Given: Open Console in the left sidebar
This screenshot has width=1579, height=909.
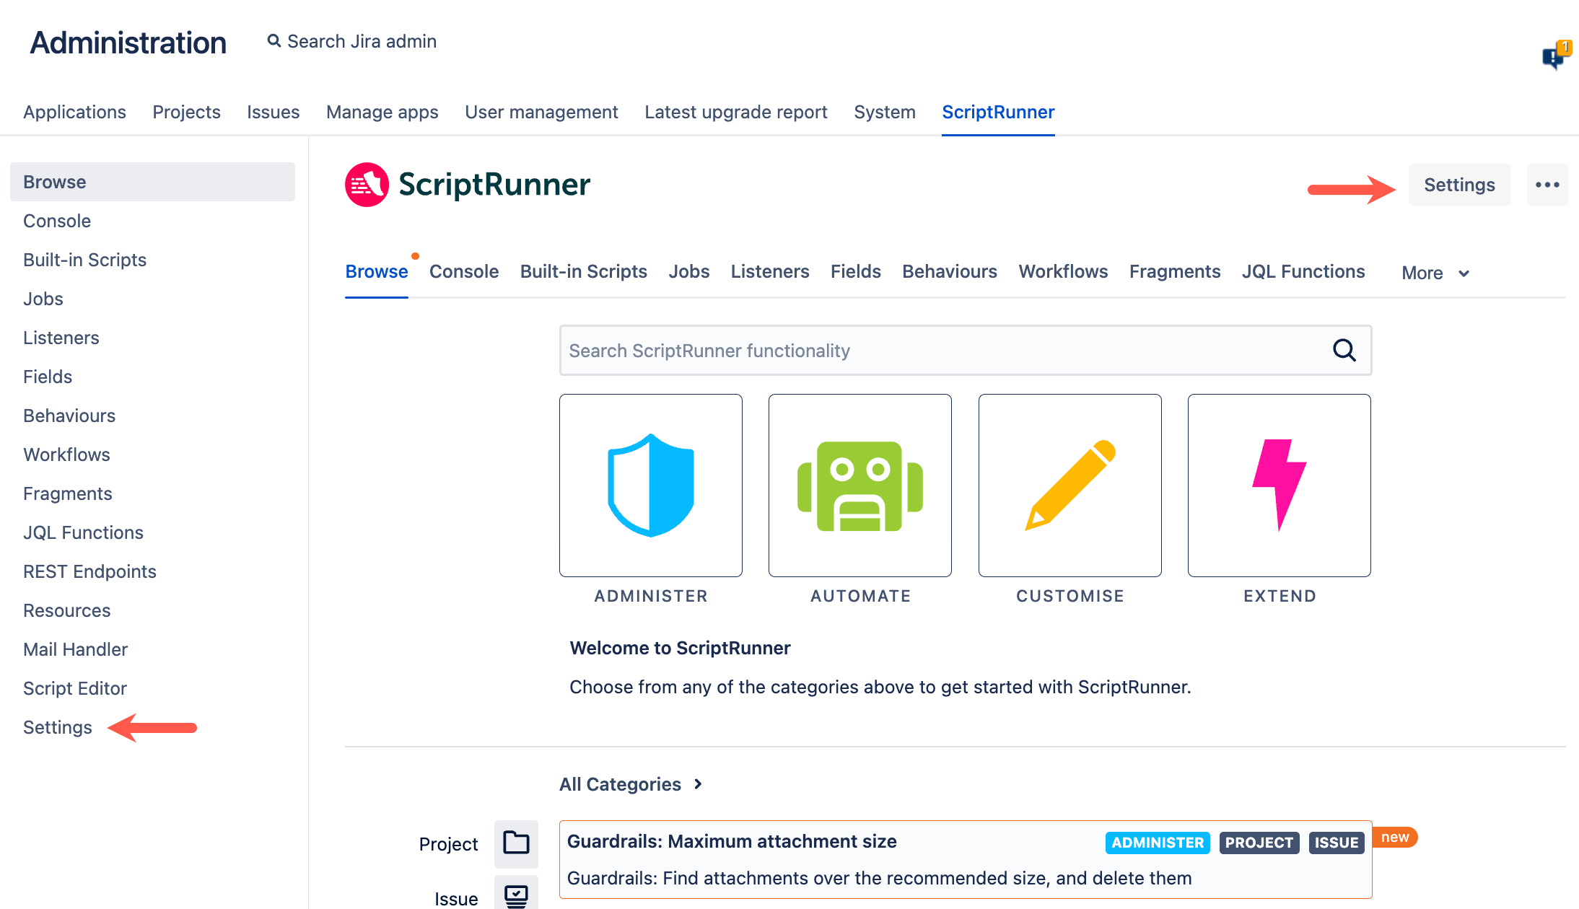Looking at the screenshot, I should (57, 221).
